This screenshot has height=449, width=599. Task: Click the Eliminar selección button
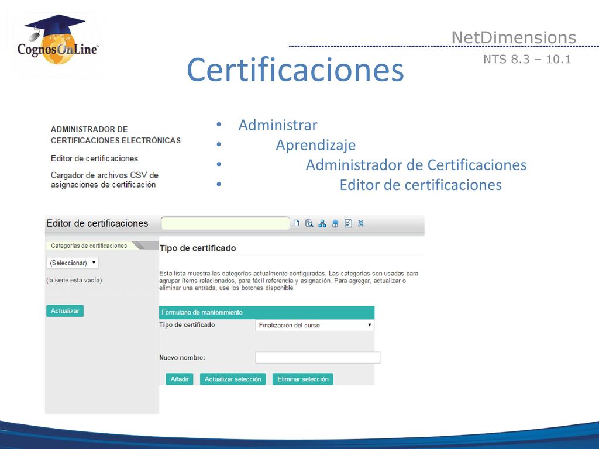click(x=303, y=379)
